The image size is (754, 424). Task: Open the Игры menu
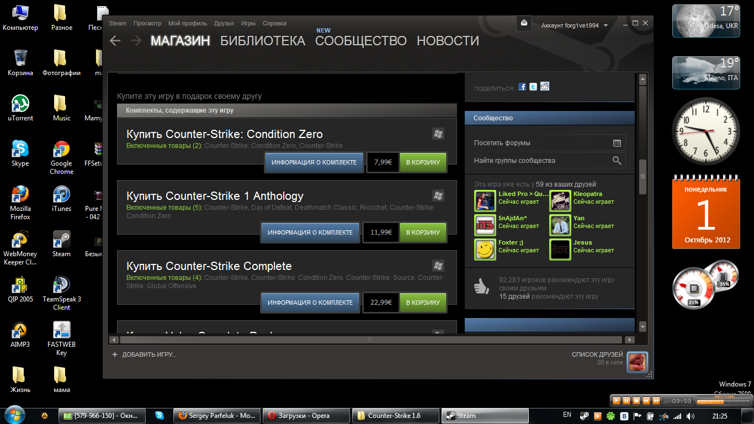click(x=248, y=23)
